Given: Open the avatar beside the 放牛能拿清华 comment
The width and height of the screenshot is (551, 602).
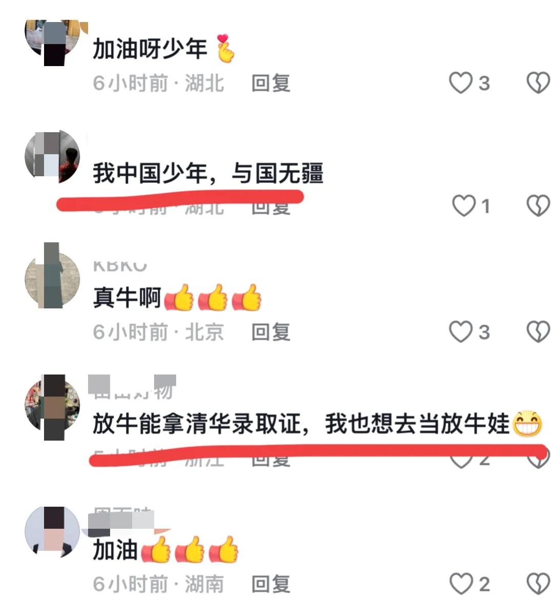Looking at the screenshot, I should (53, 407).
